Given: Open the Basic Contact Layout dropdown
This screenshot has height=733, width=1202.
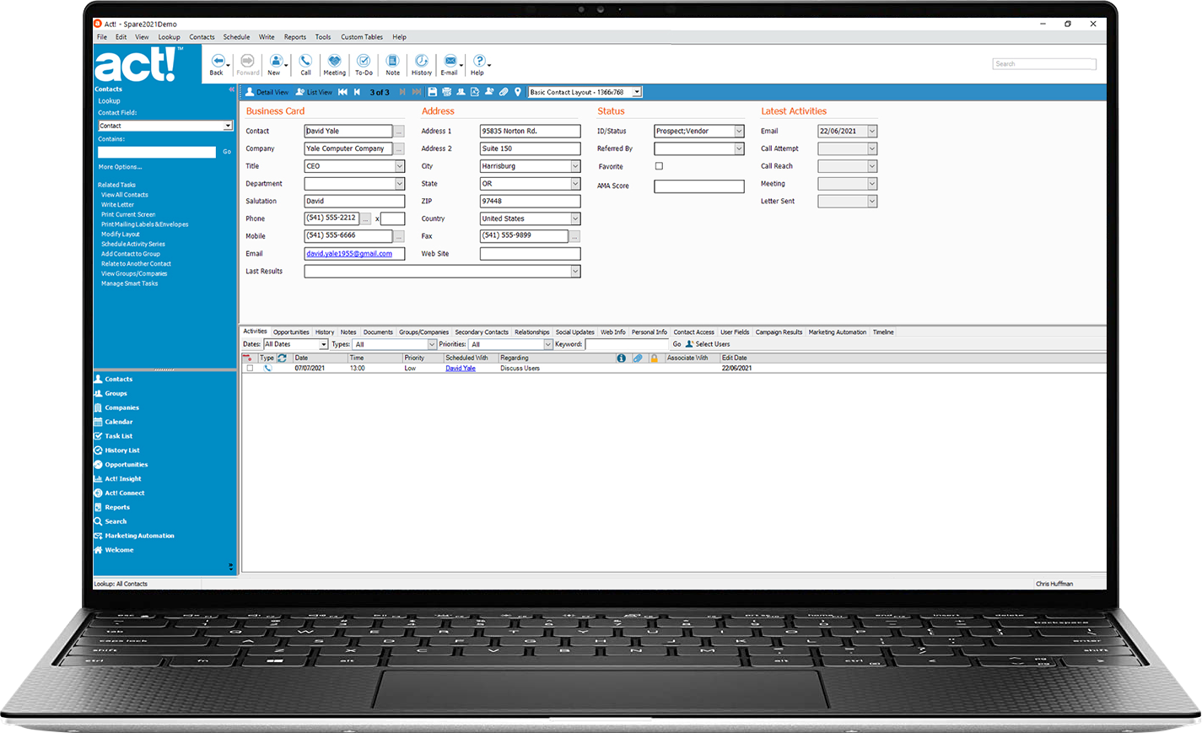Looking at the screenshot, I should (637, 92).
